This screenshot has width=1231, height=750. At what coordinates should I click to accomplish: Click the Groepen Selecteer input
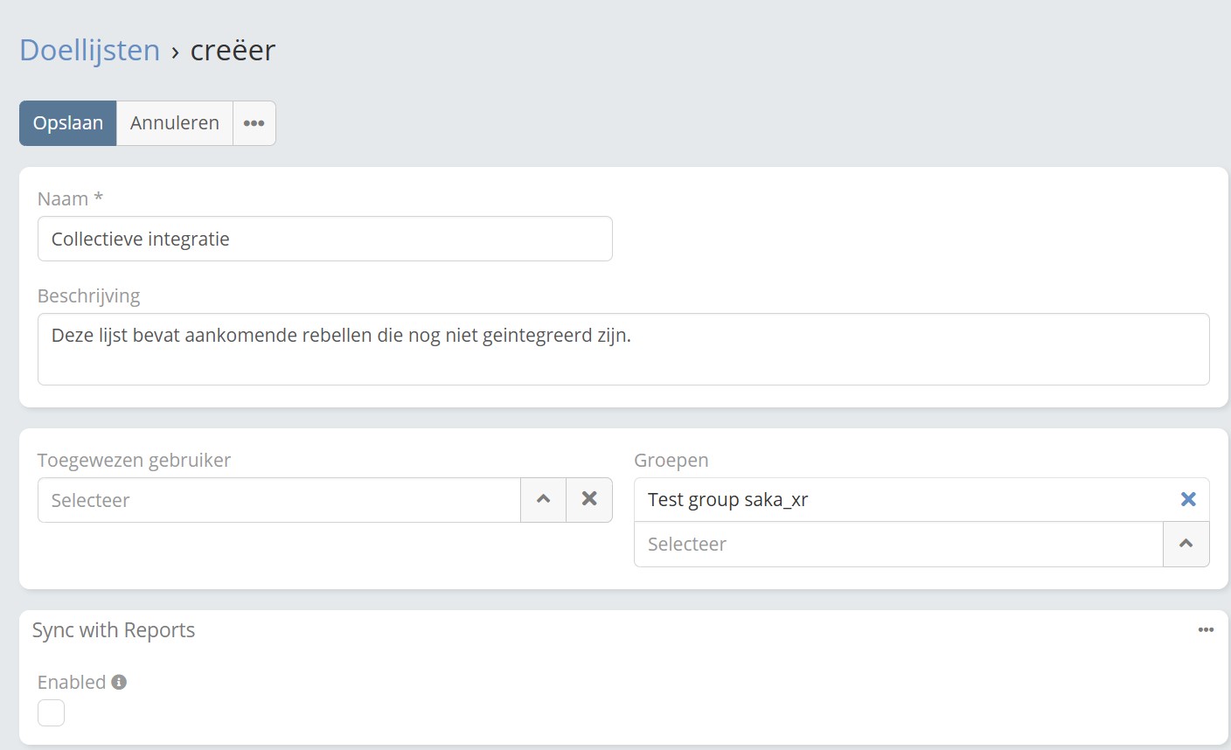coord(899,545)
